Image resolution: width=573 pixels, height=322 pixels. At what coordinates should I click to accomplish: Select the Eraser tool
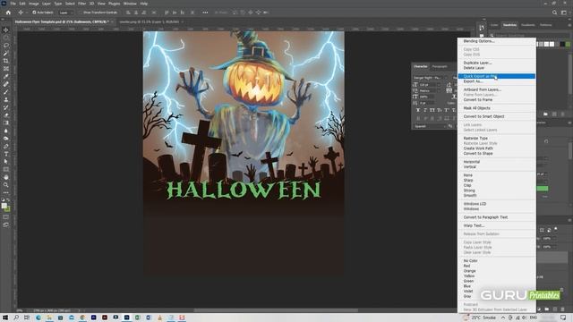coord(6,115)
